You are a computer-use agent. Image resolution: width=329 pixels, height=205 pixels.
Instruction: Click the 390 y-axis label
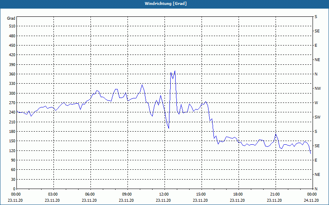click(x=12, y=65)
